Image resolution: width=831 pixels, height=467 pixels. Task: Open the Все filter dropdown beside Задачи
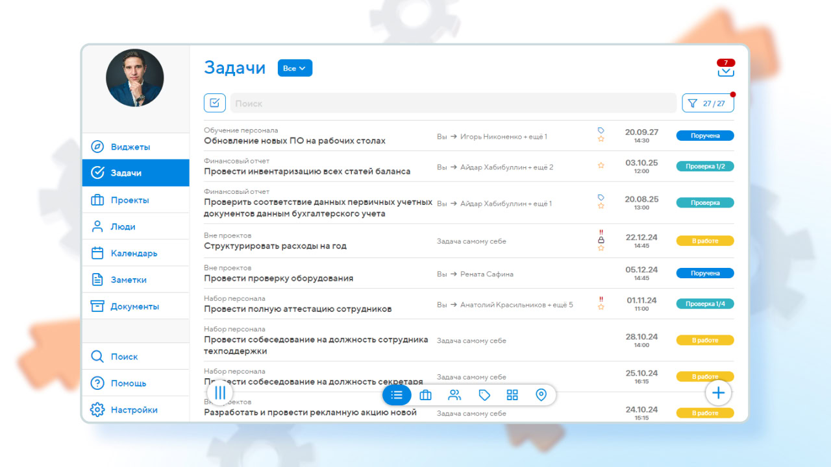point(295,67)
